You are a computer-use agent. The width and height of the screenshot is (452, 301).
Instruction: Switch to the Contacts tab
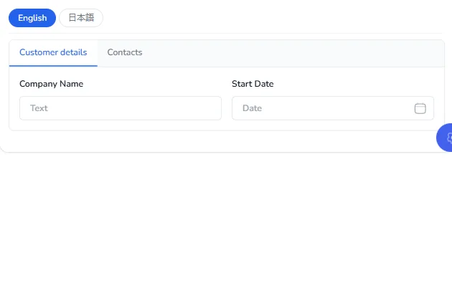pyautogui.click(x=125, y=52)
